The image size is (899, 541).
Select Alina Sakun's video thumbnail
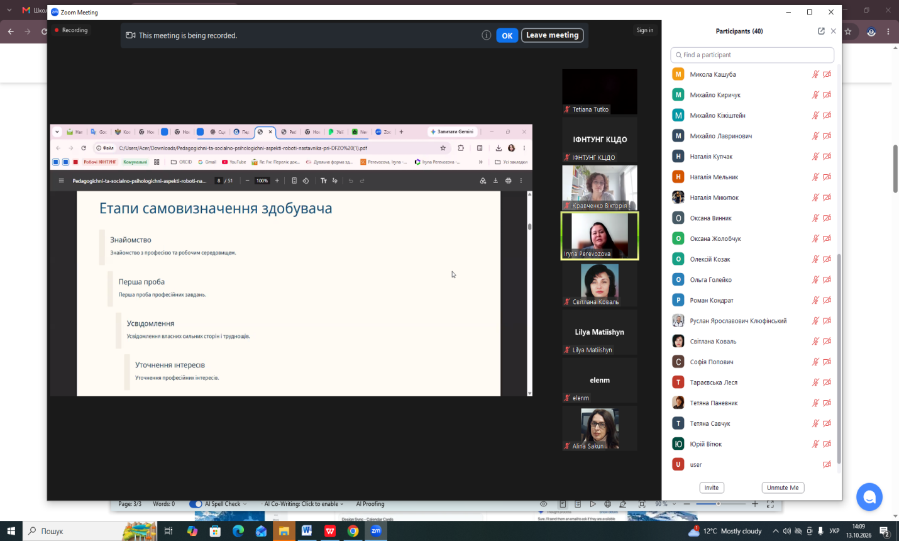600,428
